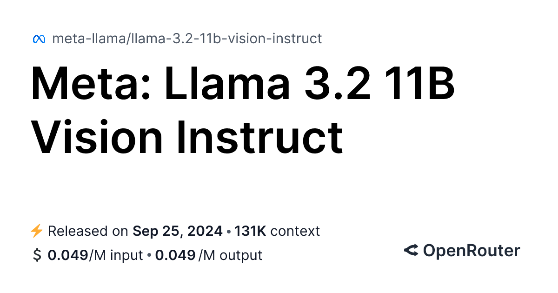The image size is (558, 293).
Task: Select the Sep 25, 2024 release date
Action: click(178, 231)
